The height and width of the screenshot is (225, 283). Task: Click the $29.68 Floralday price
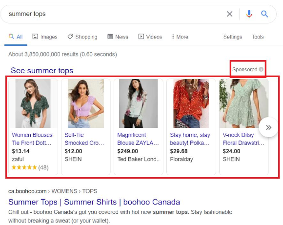click(179, 151)
